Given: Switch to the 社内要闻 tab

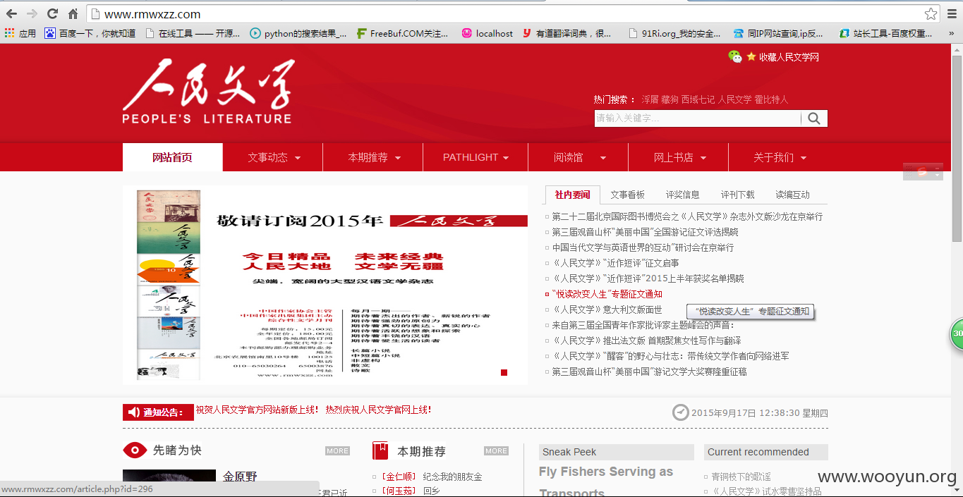Looking at the screenshot, I should (x=572, y=195).
